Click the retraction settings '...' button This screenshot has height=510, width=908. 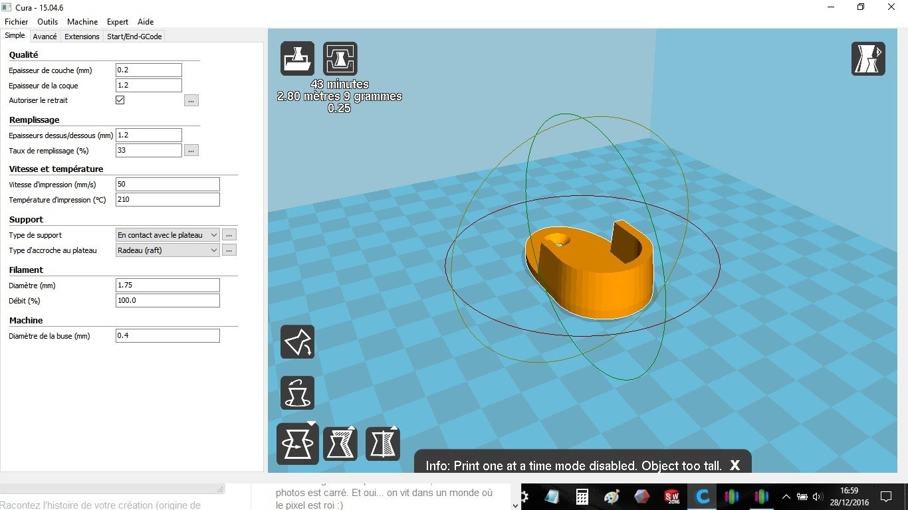(x=191, y=100)
